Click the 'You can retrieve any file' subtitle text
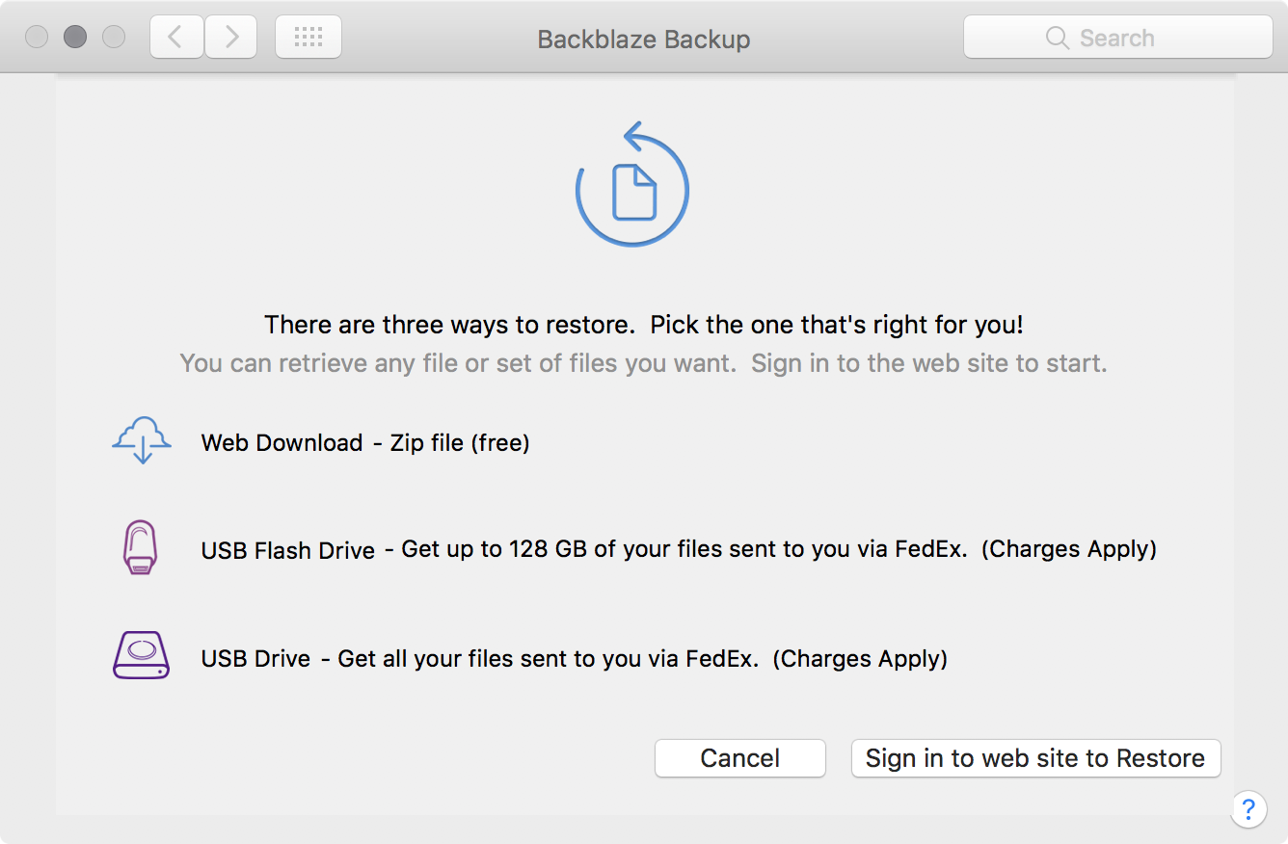Screen dimensions: 1288x844 (643, 364)
